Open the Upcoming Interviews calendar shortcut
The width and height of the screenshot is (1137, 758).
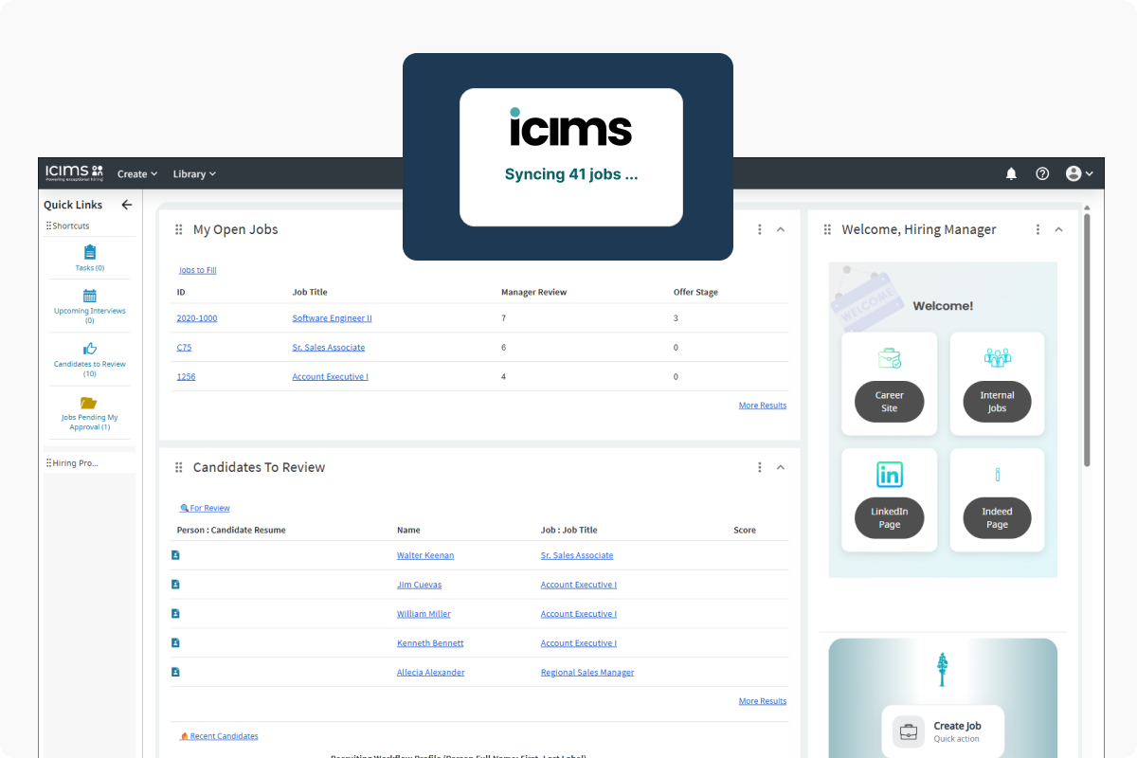(90, 307)
